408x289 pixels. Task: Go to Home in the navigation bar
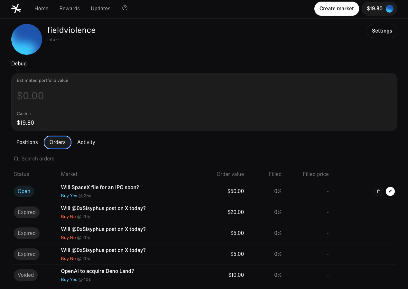[41, 9]
